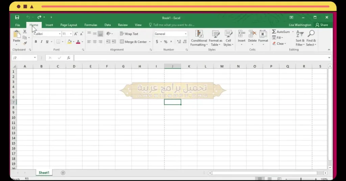Viewport: 346px width, 181px height.
Task: Open Find & Select menu
Action: pos(311,38)
